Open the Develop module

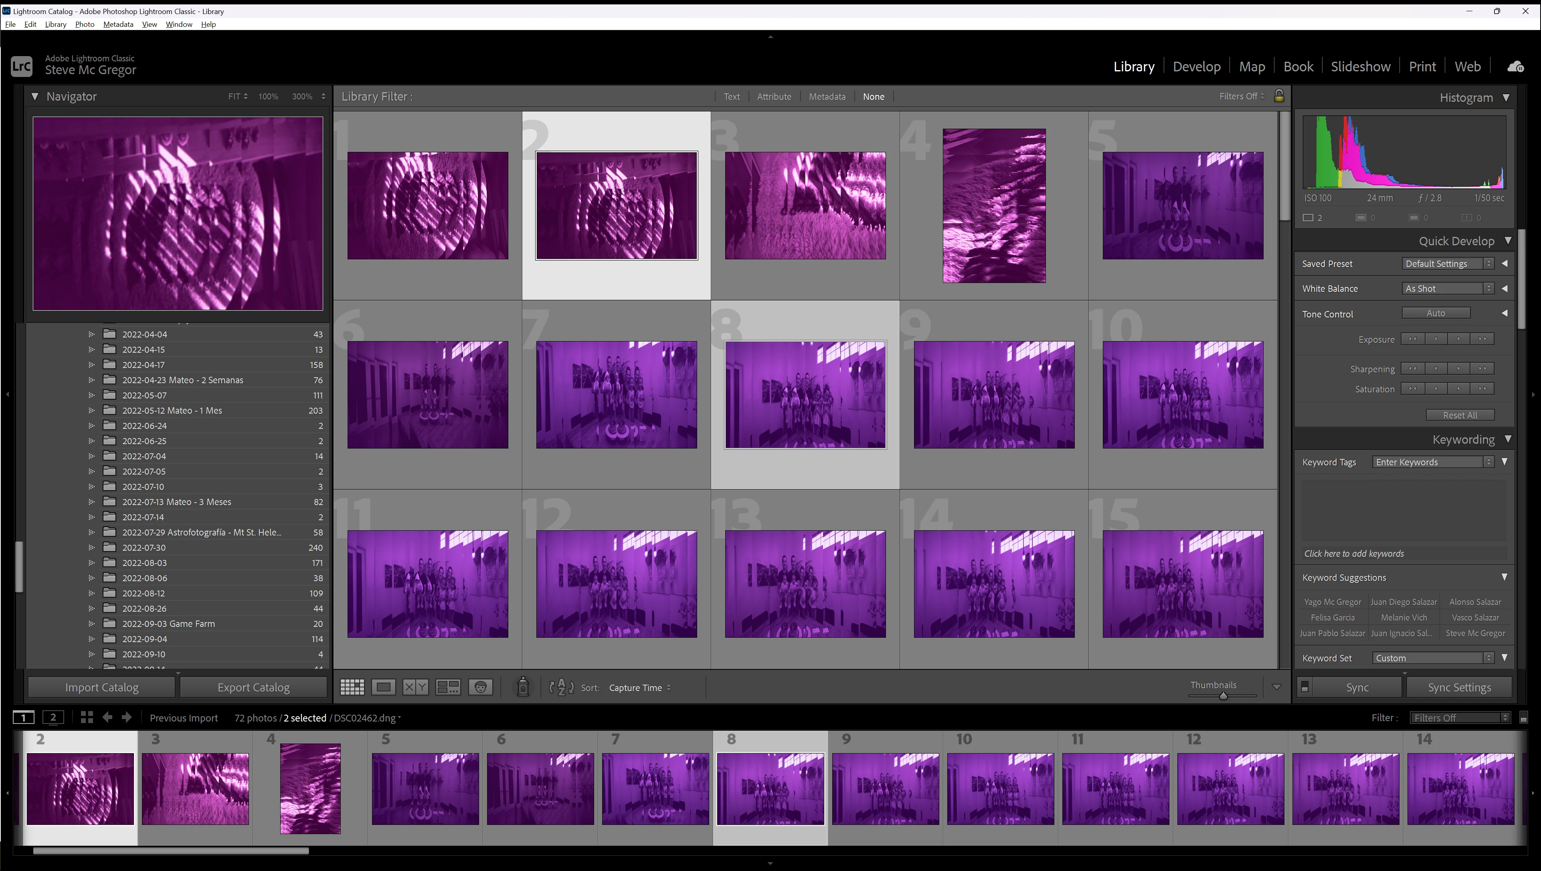(1196, 67)
